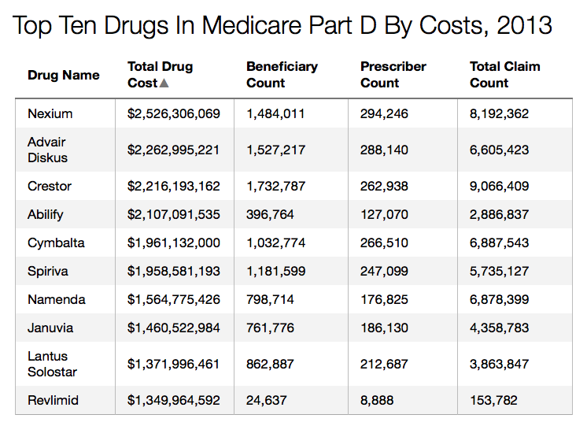Viewport: 587px width, 437px height.
Task: Sort by Total Claim Count header
Action: pyautogui.click(x=504, y=75)
